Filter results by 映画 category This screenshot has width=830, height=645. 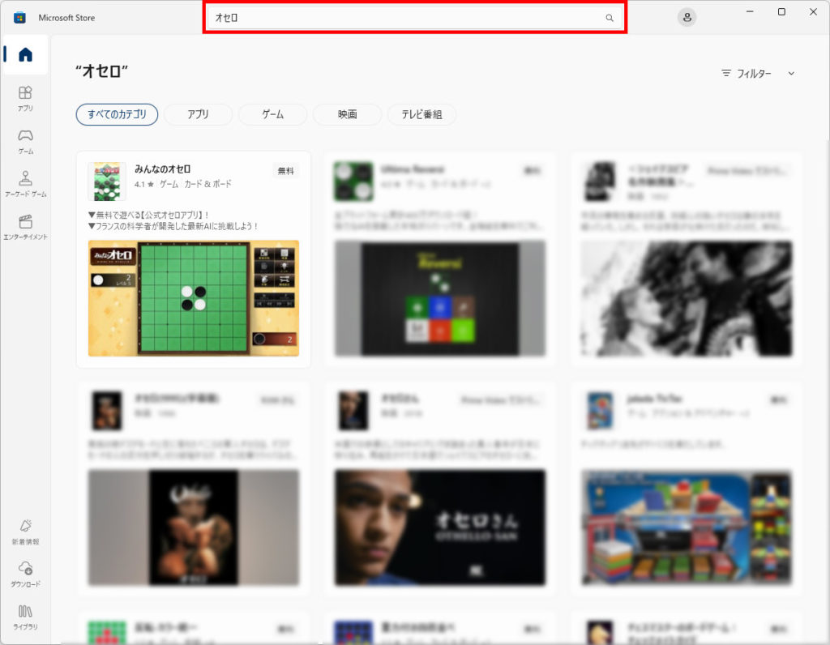[347, 114]
